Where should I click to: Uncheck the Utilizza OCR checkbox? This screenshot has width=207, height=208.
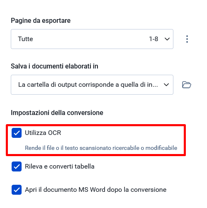[x=17, y=133]
